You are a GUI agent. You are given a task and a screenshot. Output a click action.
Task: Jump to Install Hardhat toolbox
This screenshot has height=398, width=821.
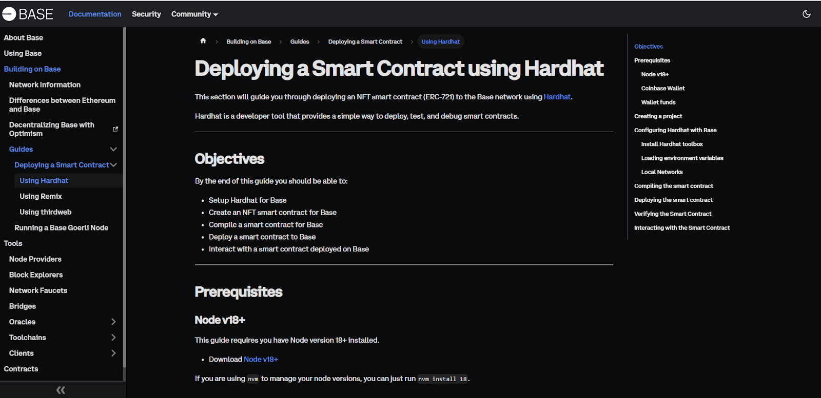pos(672,144)
